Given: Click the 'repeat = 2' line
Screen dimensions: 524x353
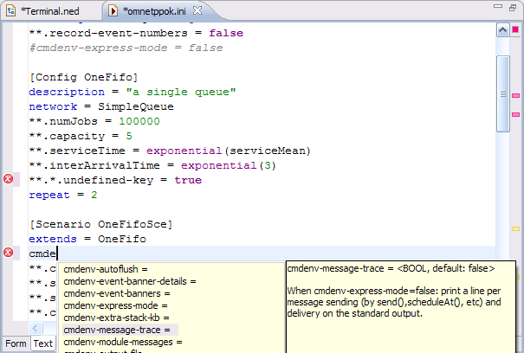Looking at the screenshot, I should (x=63, y=195).
